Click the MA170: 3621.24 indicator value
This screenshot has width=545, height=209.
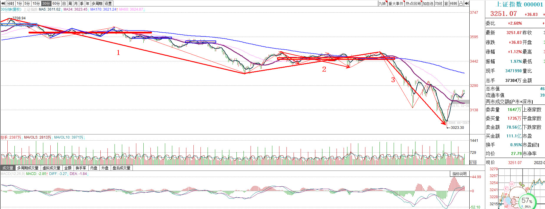click(x=104, y=9)
